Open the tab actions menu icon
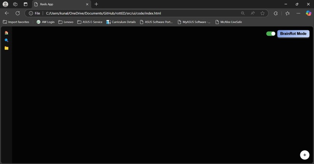Screen dimensions: 314x164 (x=25, y=4)
